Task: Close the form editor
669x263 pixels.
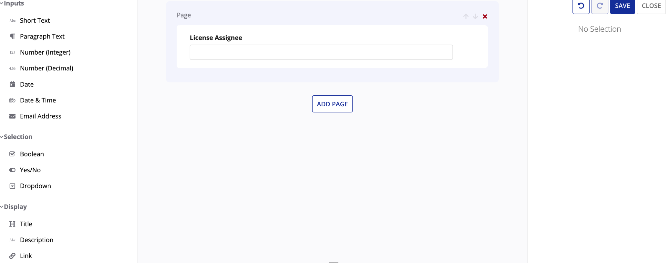Action: (x=651, y=6)
